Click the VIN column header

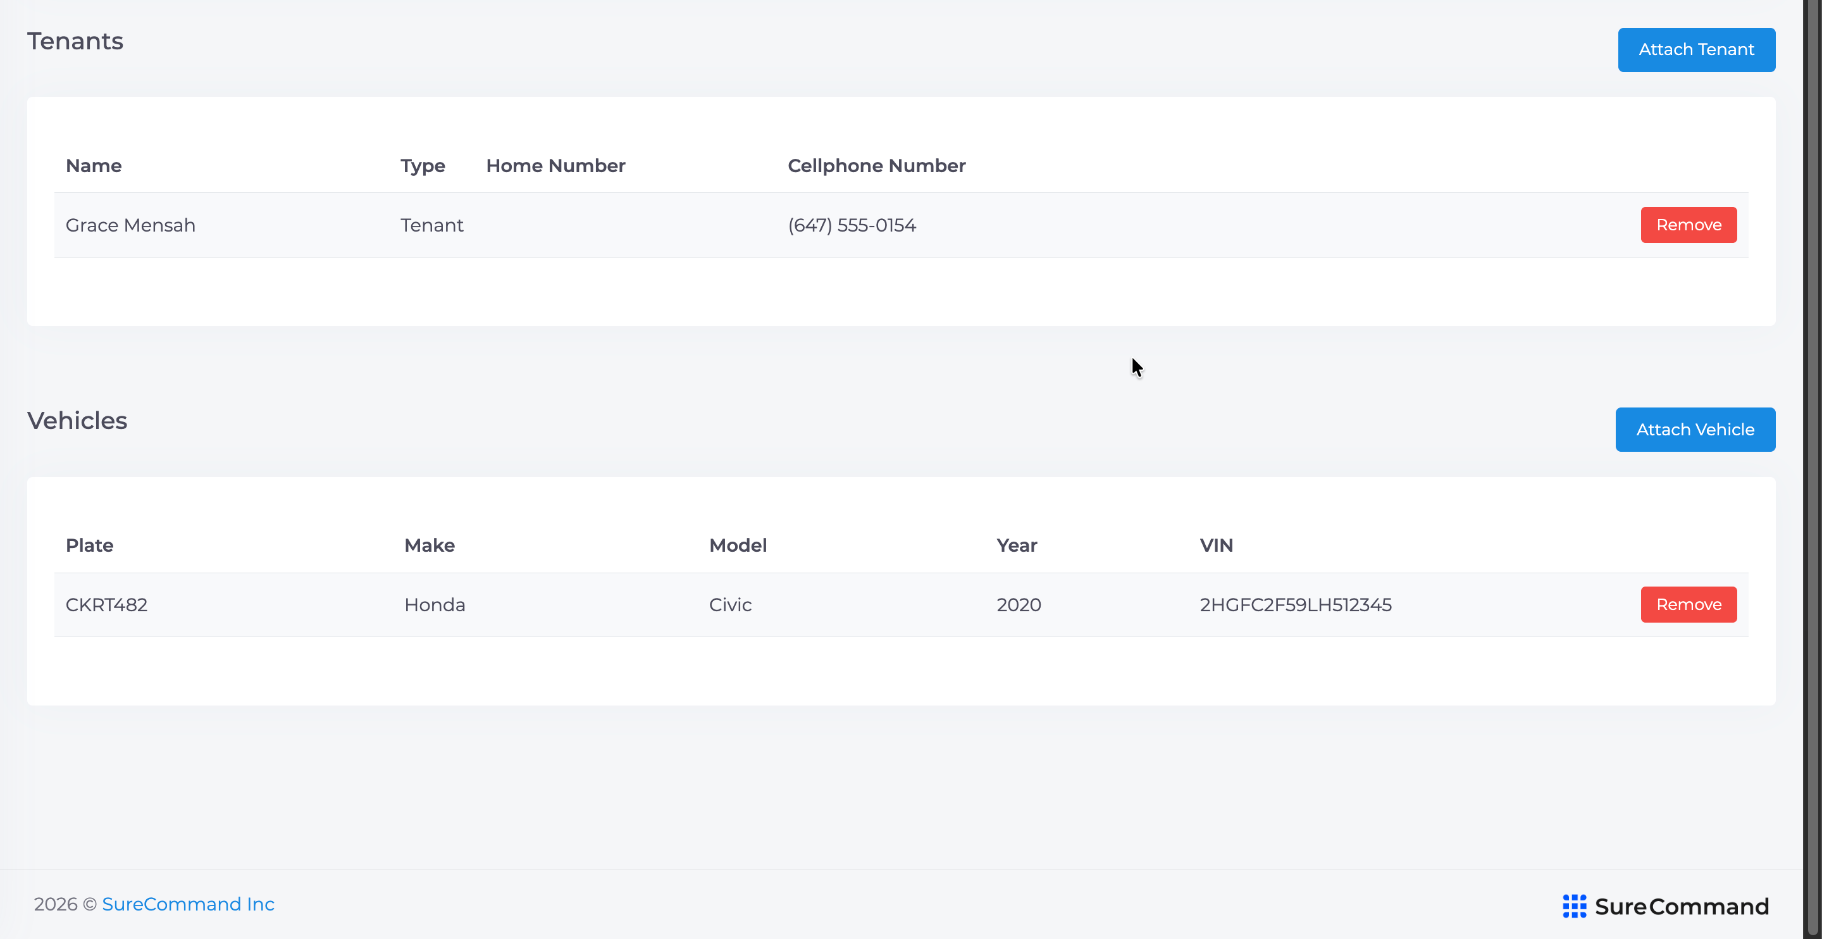(x=1216, y=545)
